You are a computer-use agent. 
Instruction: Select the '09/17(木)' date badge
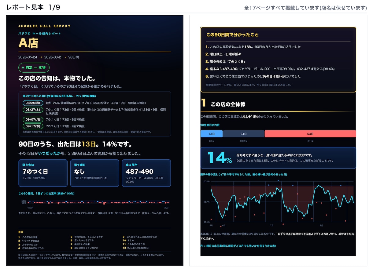(33, 126)
